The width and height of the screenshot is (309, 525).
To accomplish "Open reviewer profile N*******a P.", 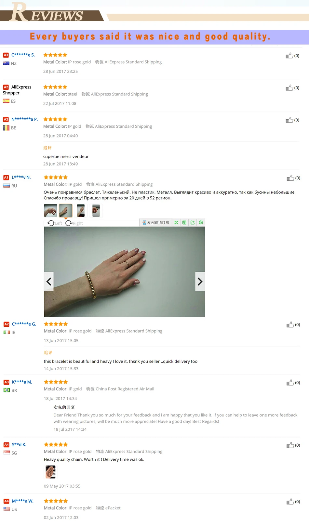I will tap(24, 119).
